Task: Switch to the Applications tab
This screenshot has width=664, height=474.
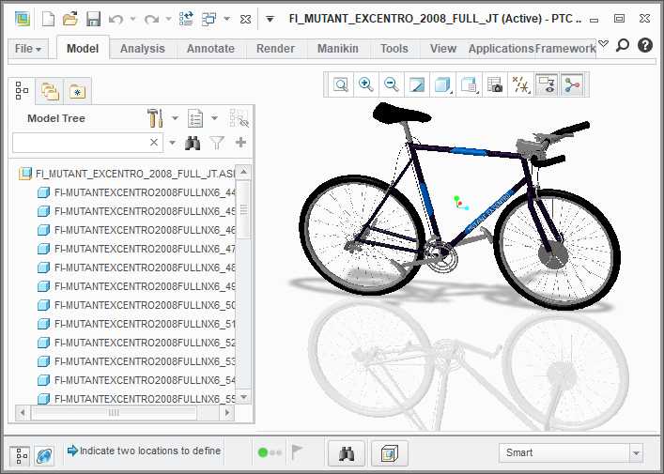Action: (501, 49)
